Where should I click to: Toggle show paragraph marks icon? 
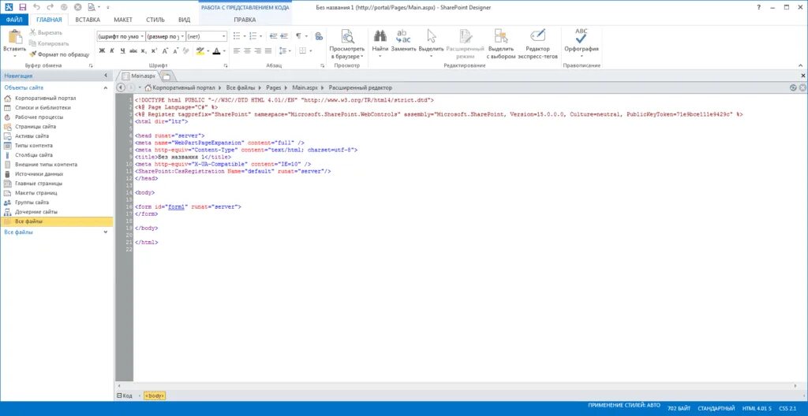[x=298, y=36]
